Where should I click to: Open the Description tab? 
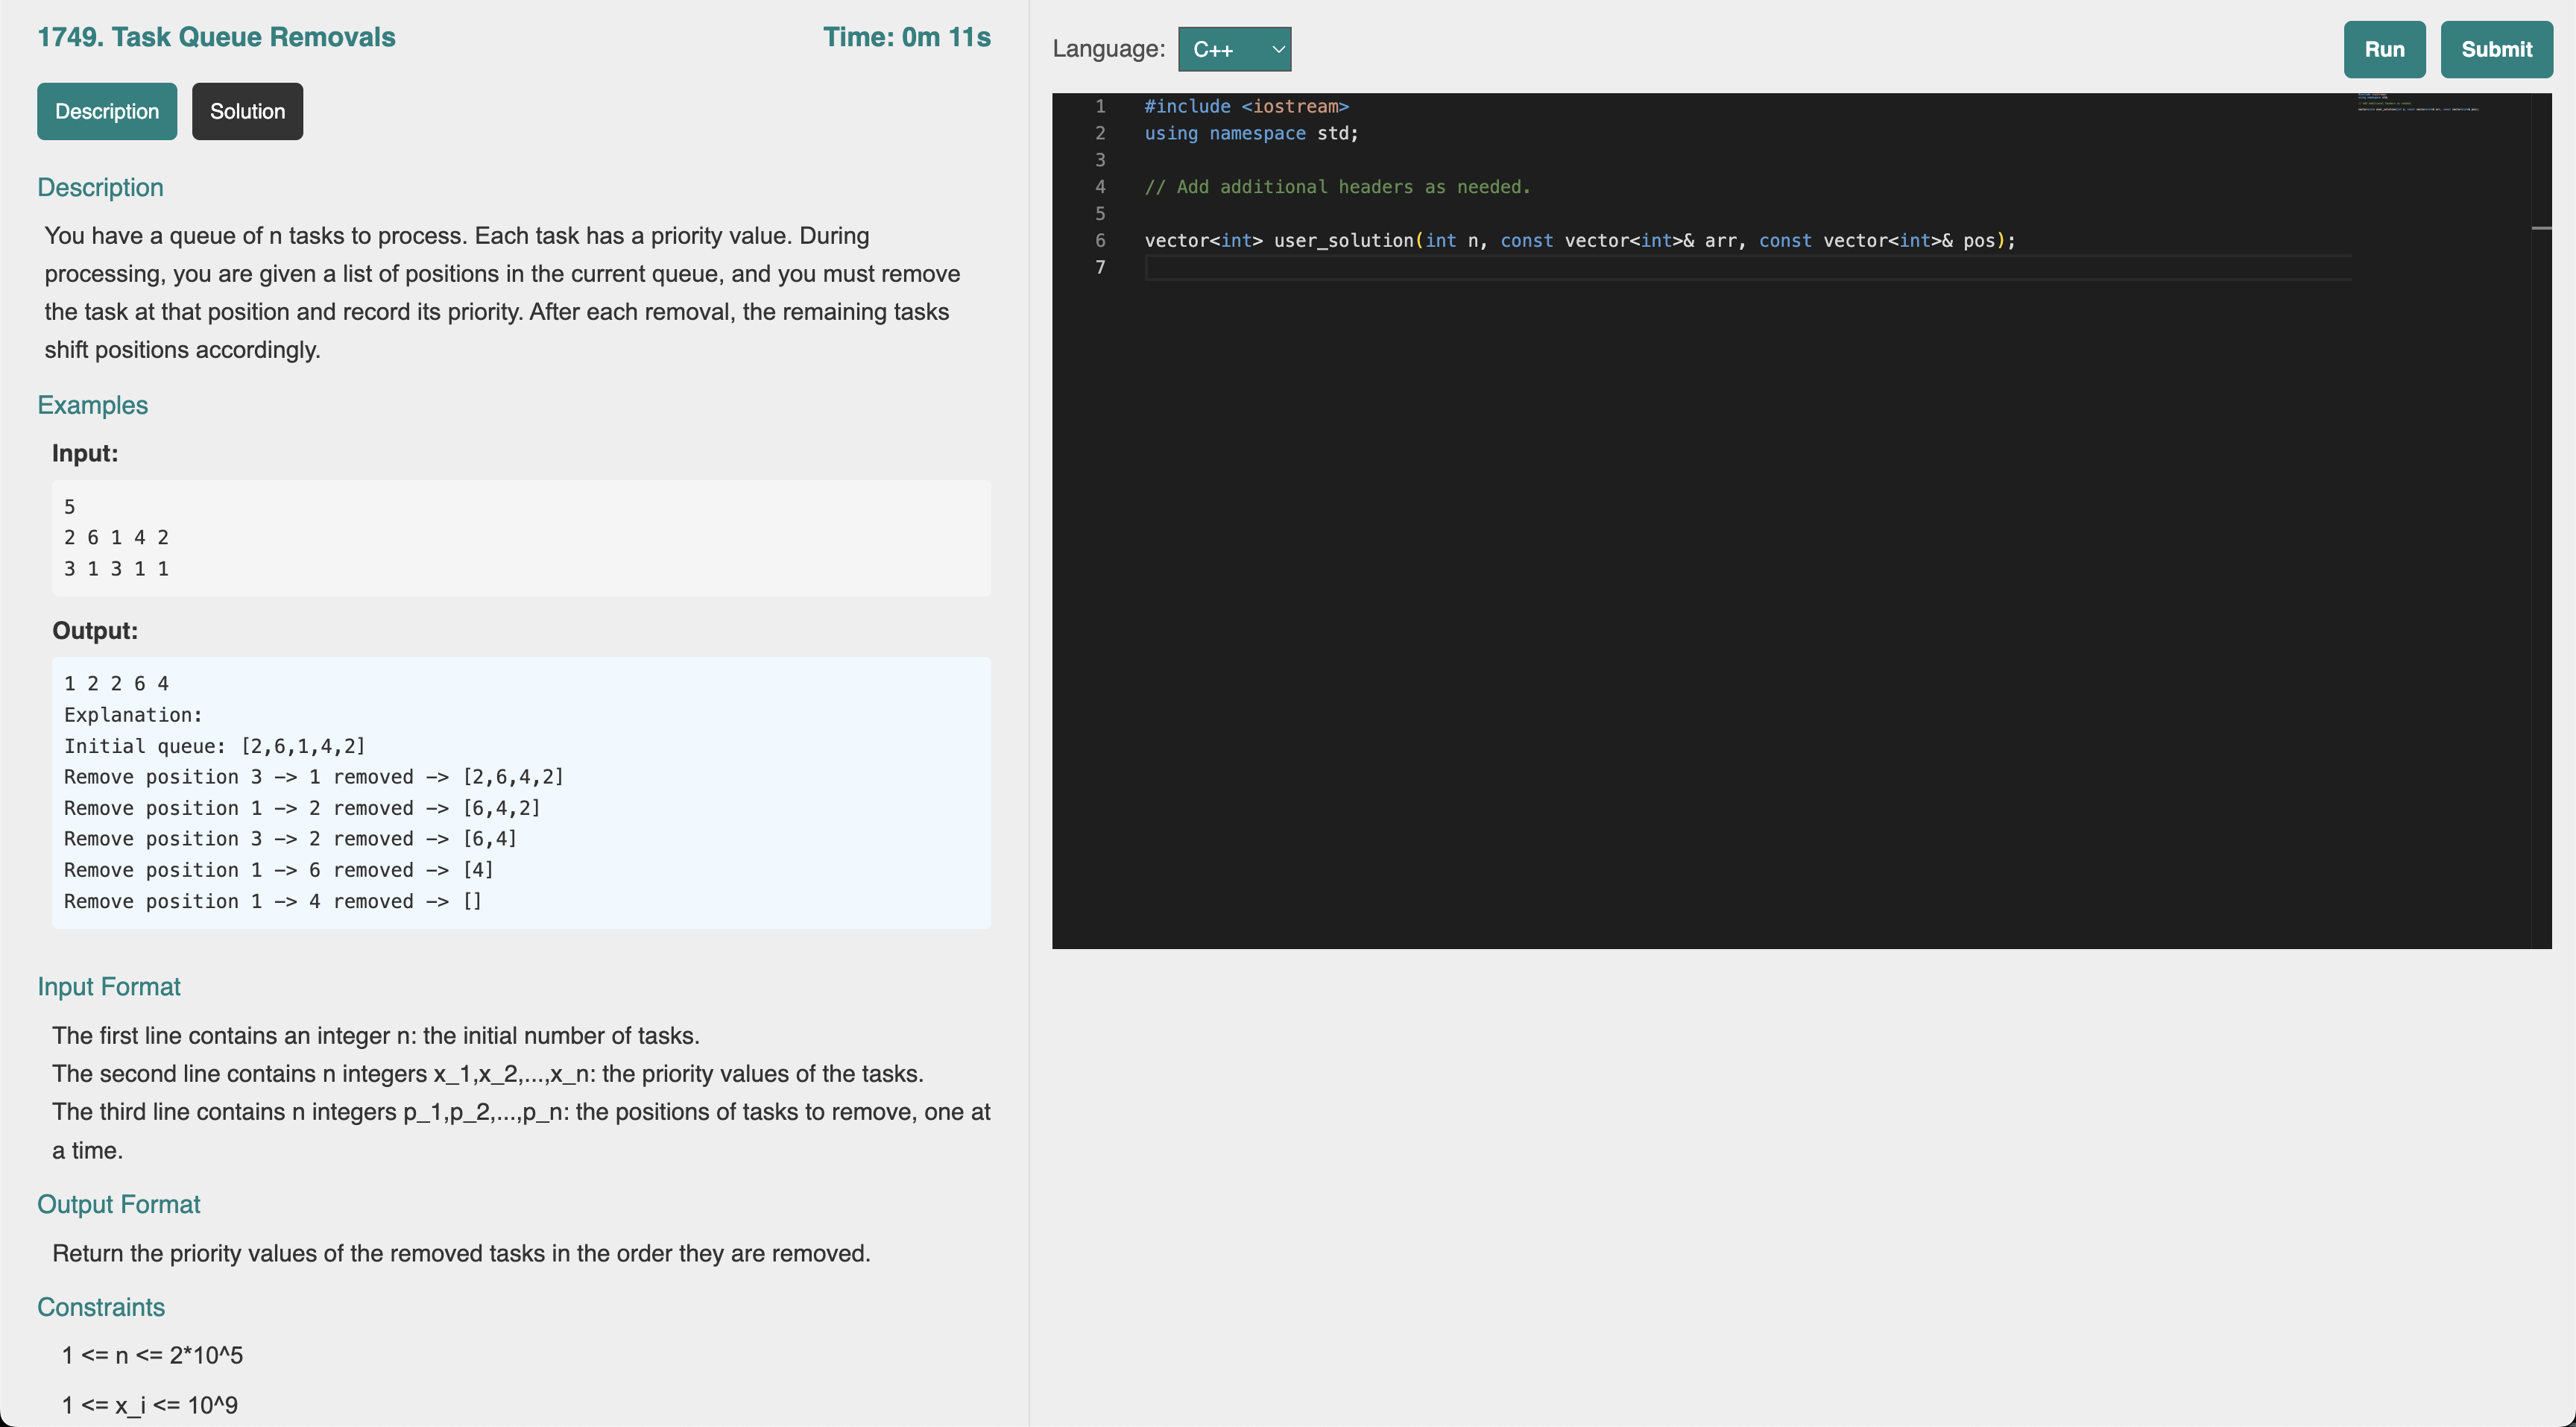point(107,111)
